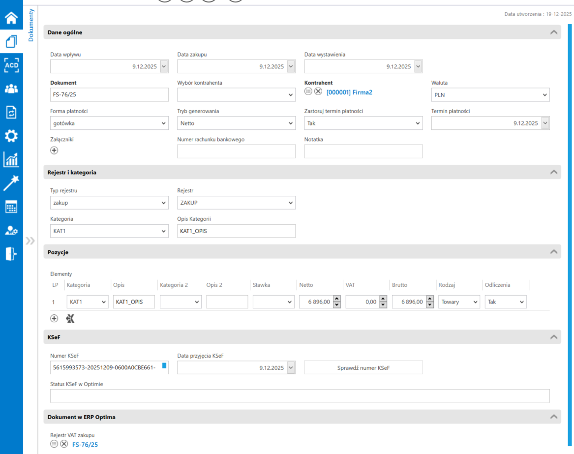Image resolution: width=574 pixels, height=454 pixels.
Task: Open the settings gear in sidebar
Action: coord(11,136)
